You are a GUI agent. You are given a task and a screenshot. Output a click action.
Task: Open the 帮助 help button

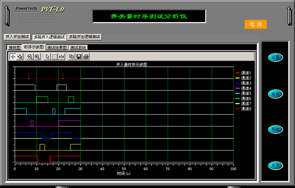click(x=275, y=129)
